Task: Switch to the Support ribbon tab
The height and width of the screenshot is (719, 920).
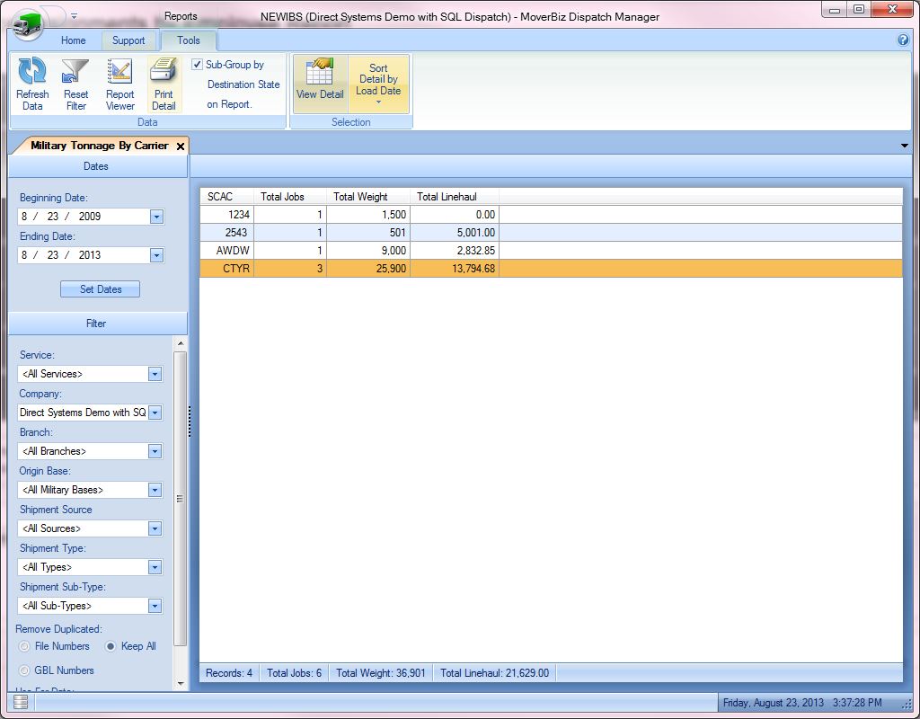Action: click(x=128, y=40)
